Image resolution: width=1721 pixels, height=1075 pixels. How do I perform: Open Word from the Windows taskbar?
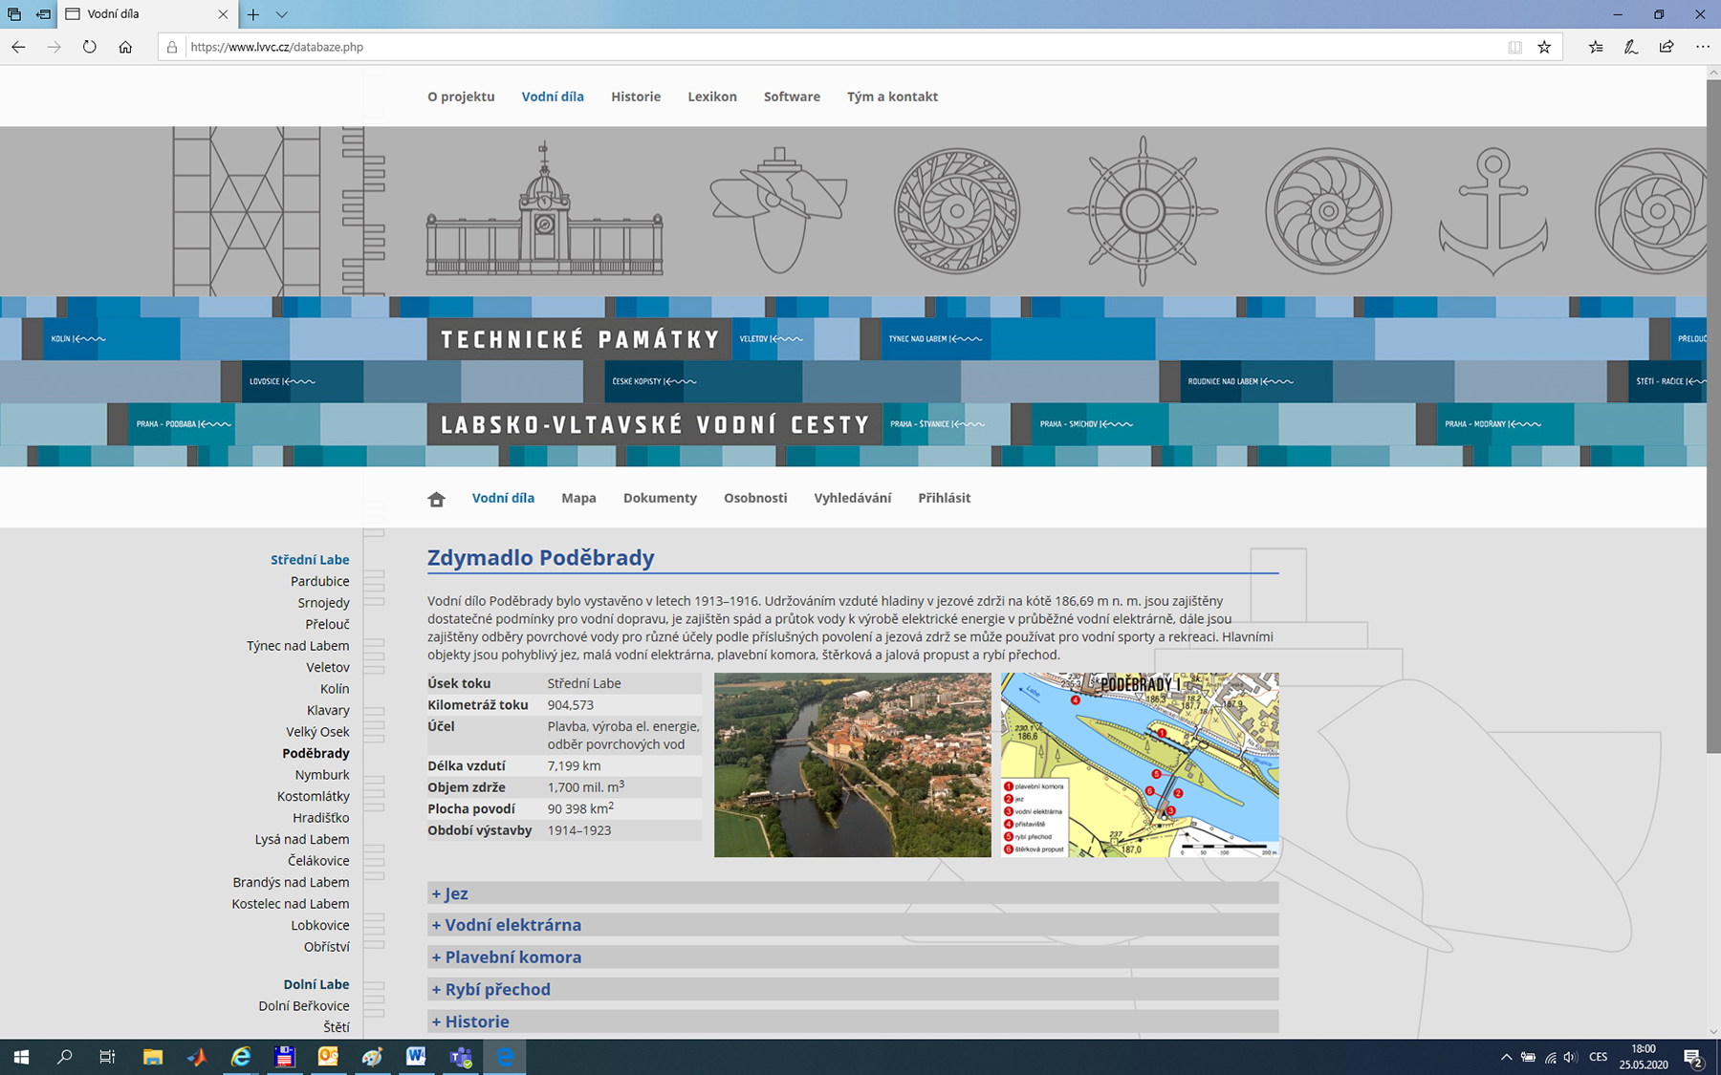point(416,1057)
